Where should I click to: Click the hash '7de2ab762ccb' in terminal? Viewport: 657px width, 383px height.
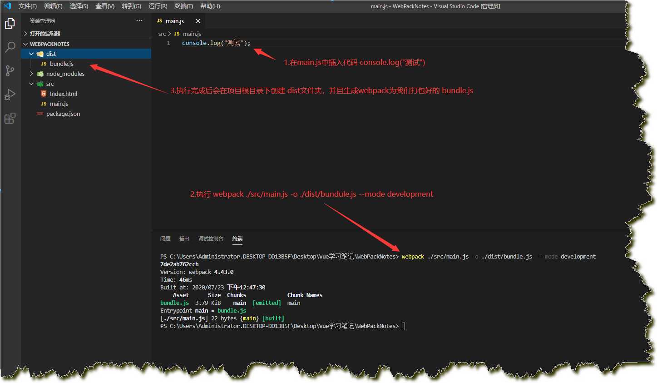point(179,264)
